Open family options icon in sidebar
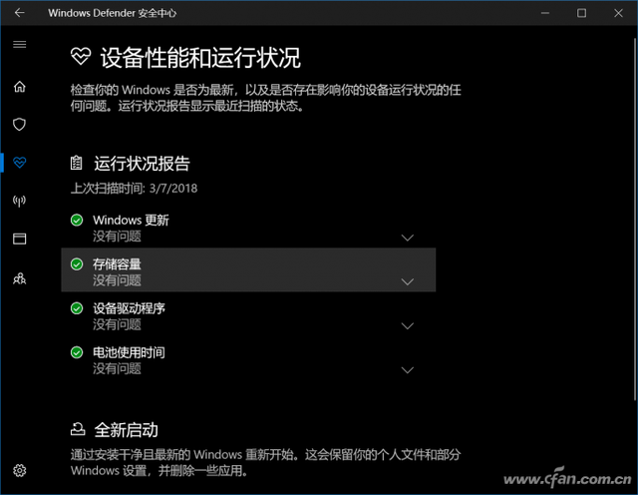The height and width of the screenshot is (495, 638). click(20, 278)
